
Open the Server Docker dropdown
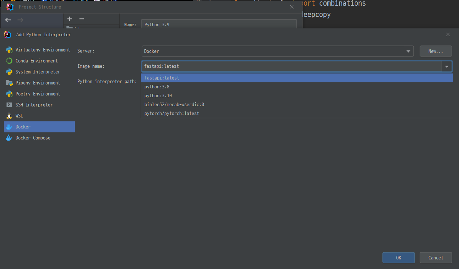click(x=278, y=51)
